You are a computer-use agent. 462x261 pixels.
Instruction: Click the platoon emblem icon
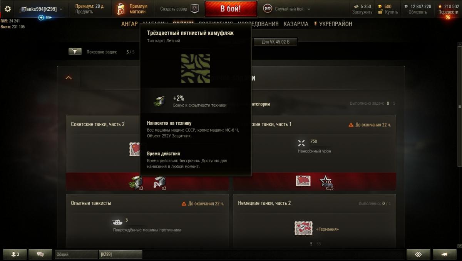195,9
